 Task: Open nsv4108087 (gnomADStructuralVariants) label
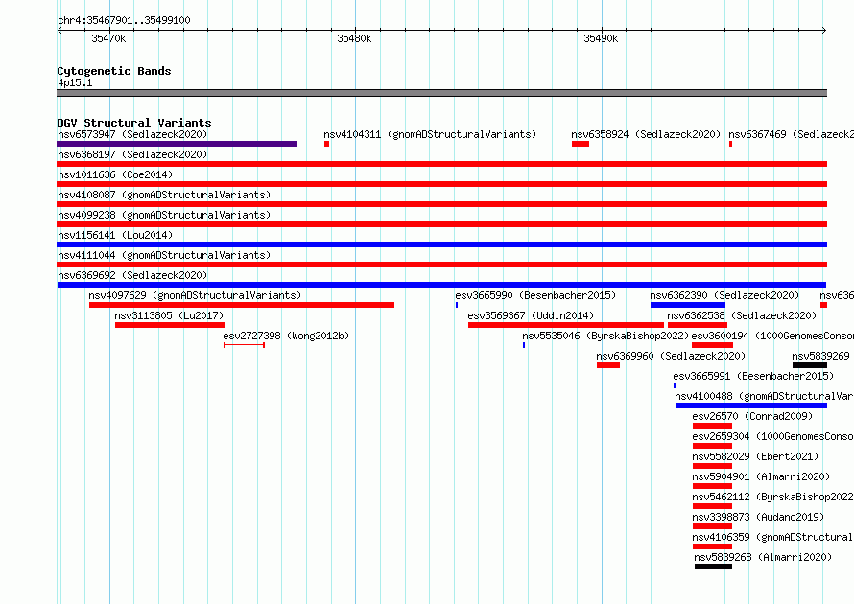[x=164, y=195]
